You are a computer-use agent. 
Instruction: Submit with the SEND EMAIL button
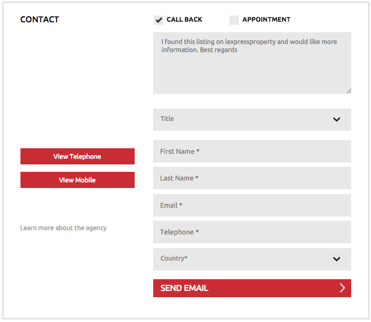[x=252, y=288]
